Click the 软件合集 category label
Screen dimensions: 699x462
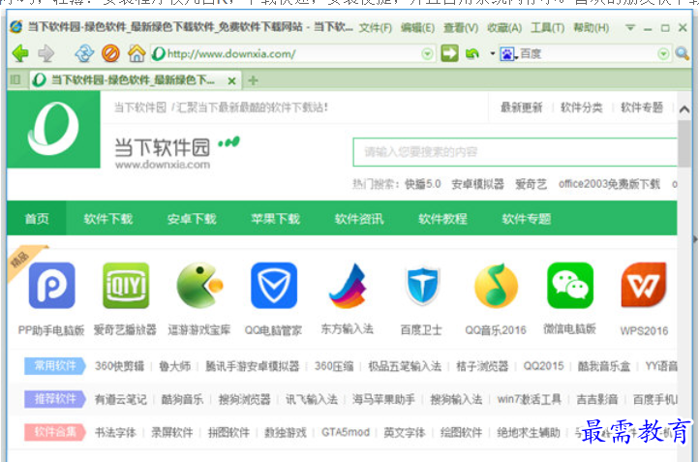click(55, 432)
